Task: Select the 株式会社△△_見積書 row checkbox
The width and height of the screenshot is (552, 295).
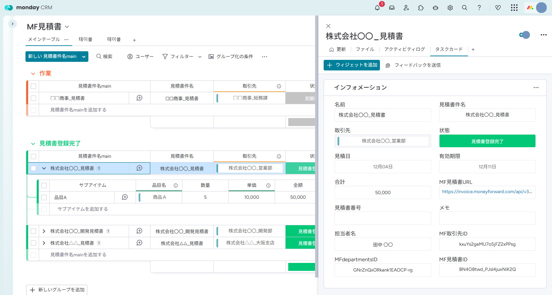Action: point(33,243)
